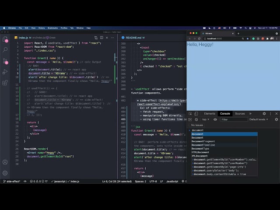The image size is (280, 210).
Task: Bookmark this page with the star icon
Action: point(248,38)
